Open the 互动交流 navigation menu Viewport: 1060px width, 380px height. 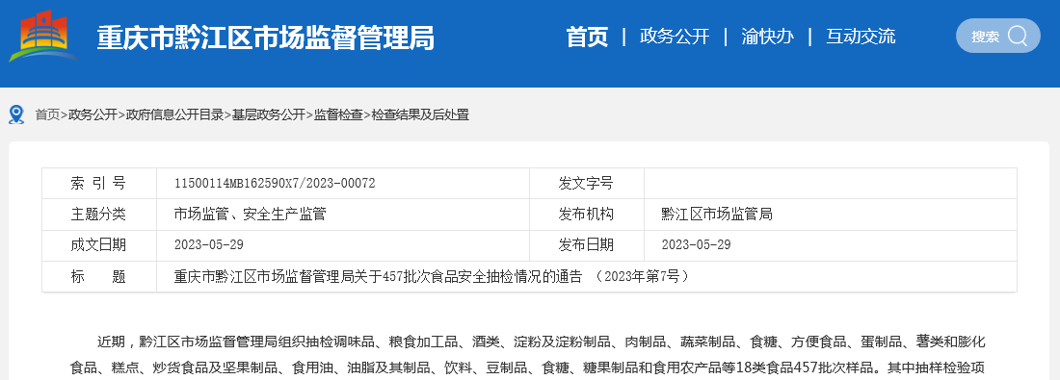click(861, 37)
